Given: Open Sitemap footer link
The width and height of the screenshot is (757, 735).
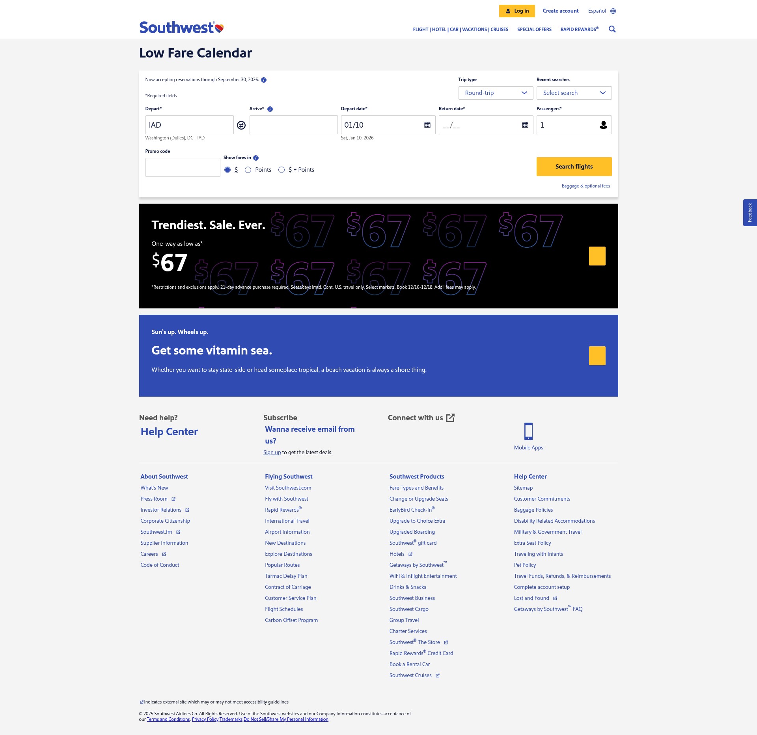Looking at the screenshot, I should pyautogui.click(x=523, y=488).
